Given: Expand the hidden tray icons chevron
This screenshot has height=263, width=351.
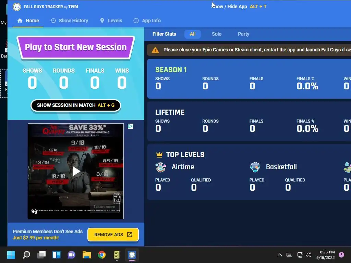Looking at the screenshot, I should click(x=280, y=255).
